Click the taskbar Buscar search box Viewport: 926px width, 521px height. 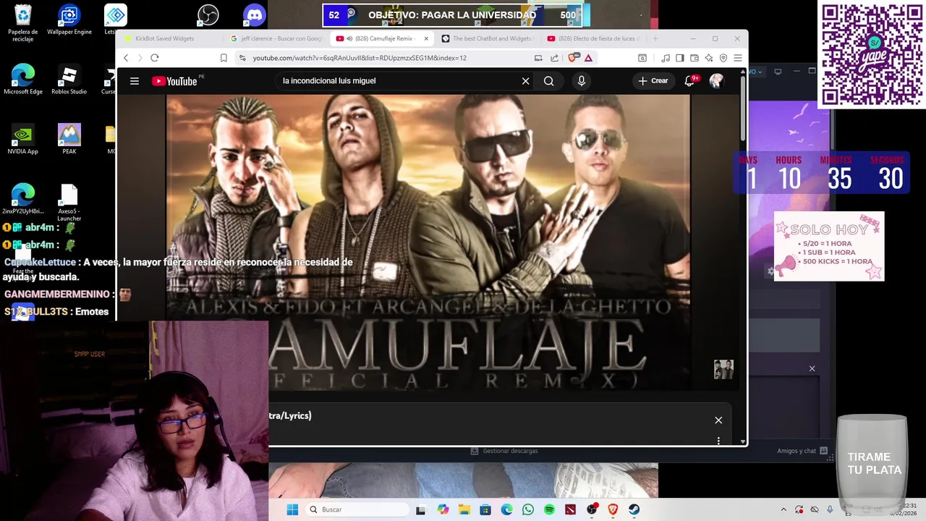tap(357, 509)
